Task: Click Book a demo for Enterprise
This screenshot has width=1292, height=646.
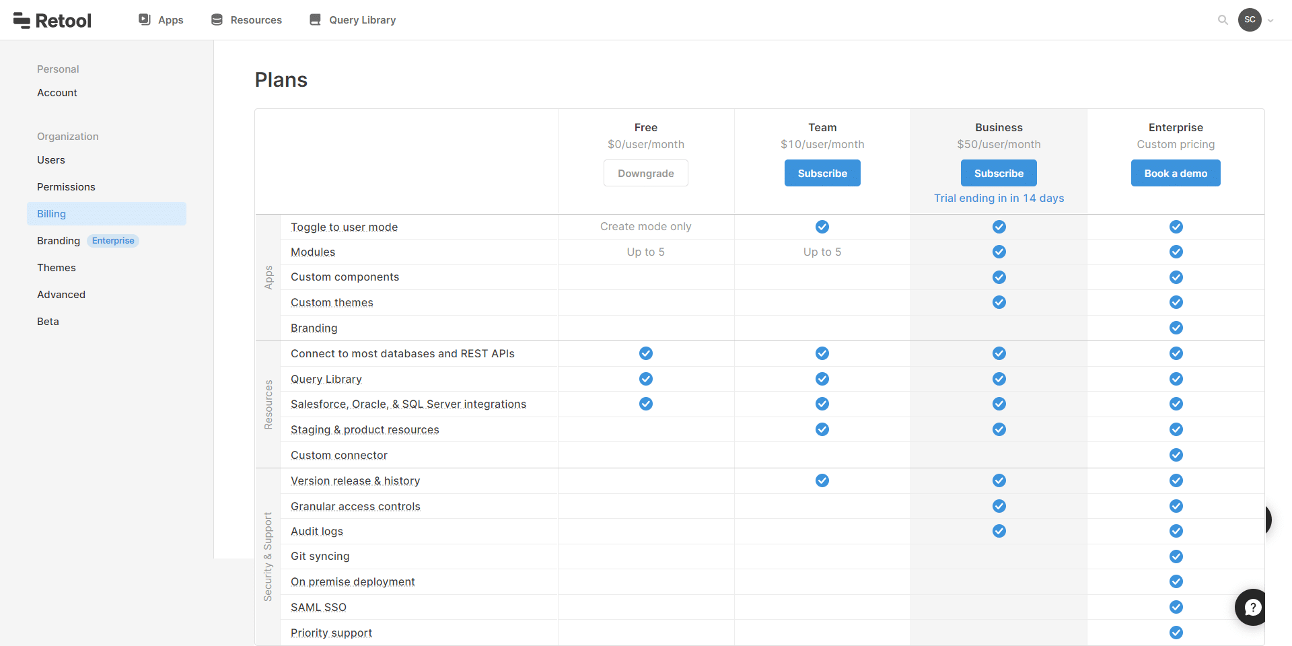Action: click(1176, 173)
